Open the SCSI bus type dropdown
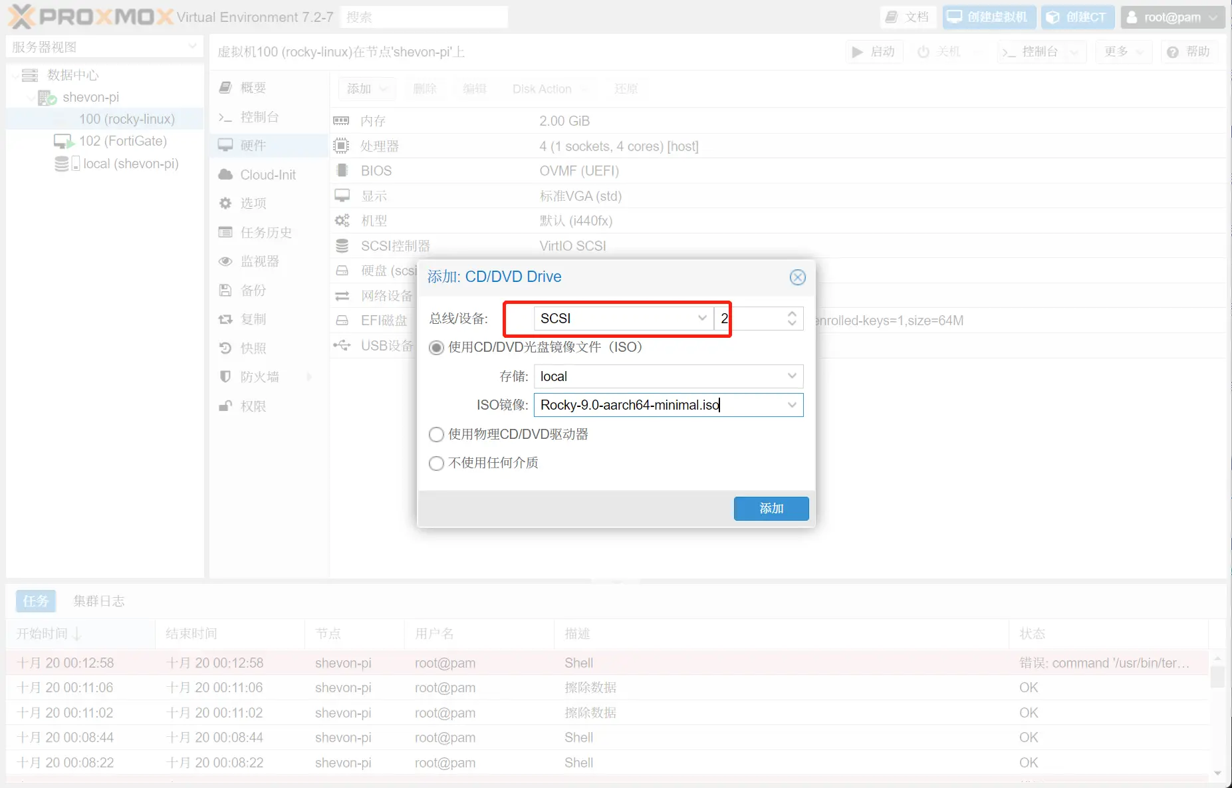1232x788 pixels. coord(701,319)
